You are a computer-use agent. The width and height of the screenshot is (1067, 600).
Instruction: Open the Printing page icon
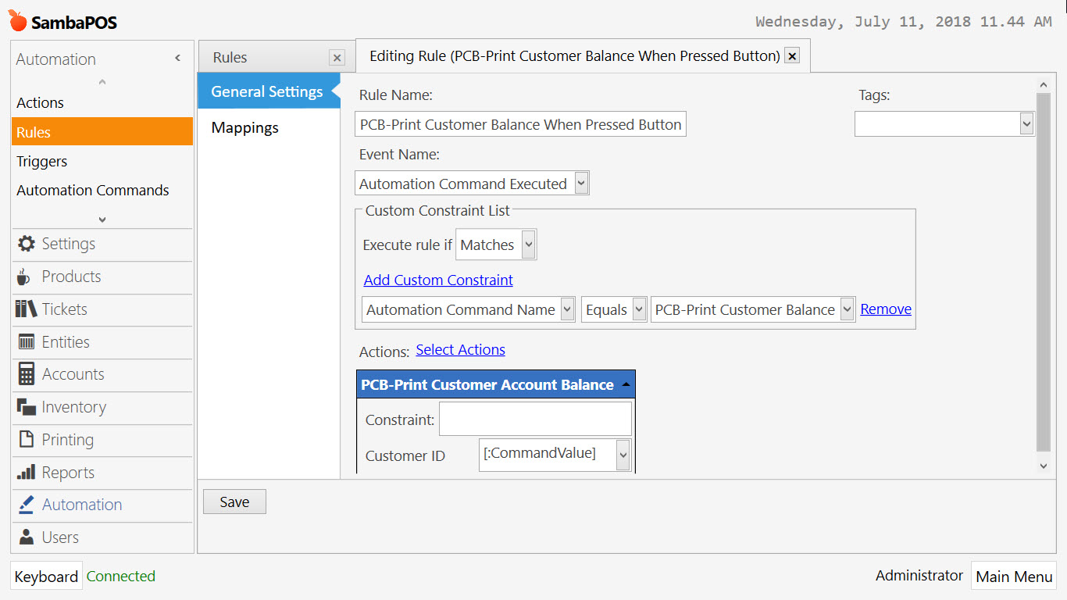click(24, 440)
